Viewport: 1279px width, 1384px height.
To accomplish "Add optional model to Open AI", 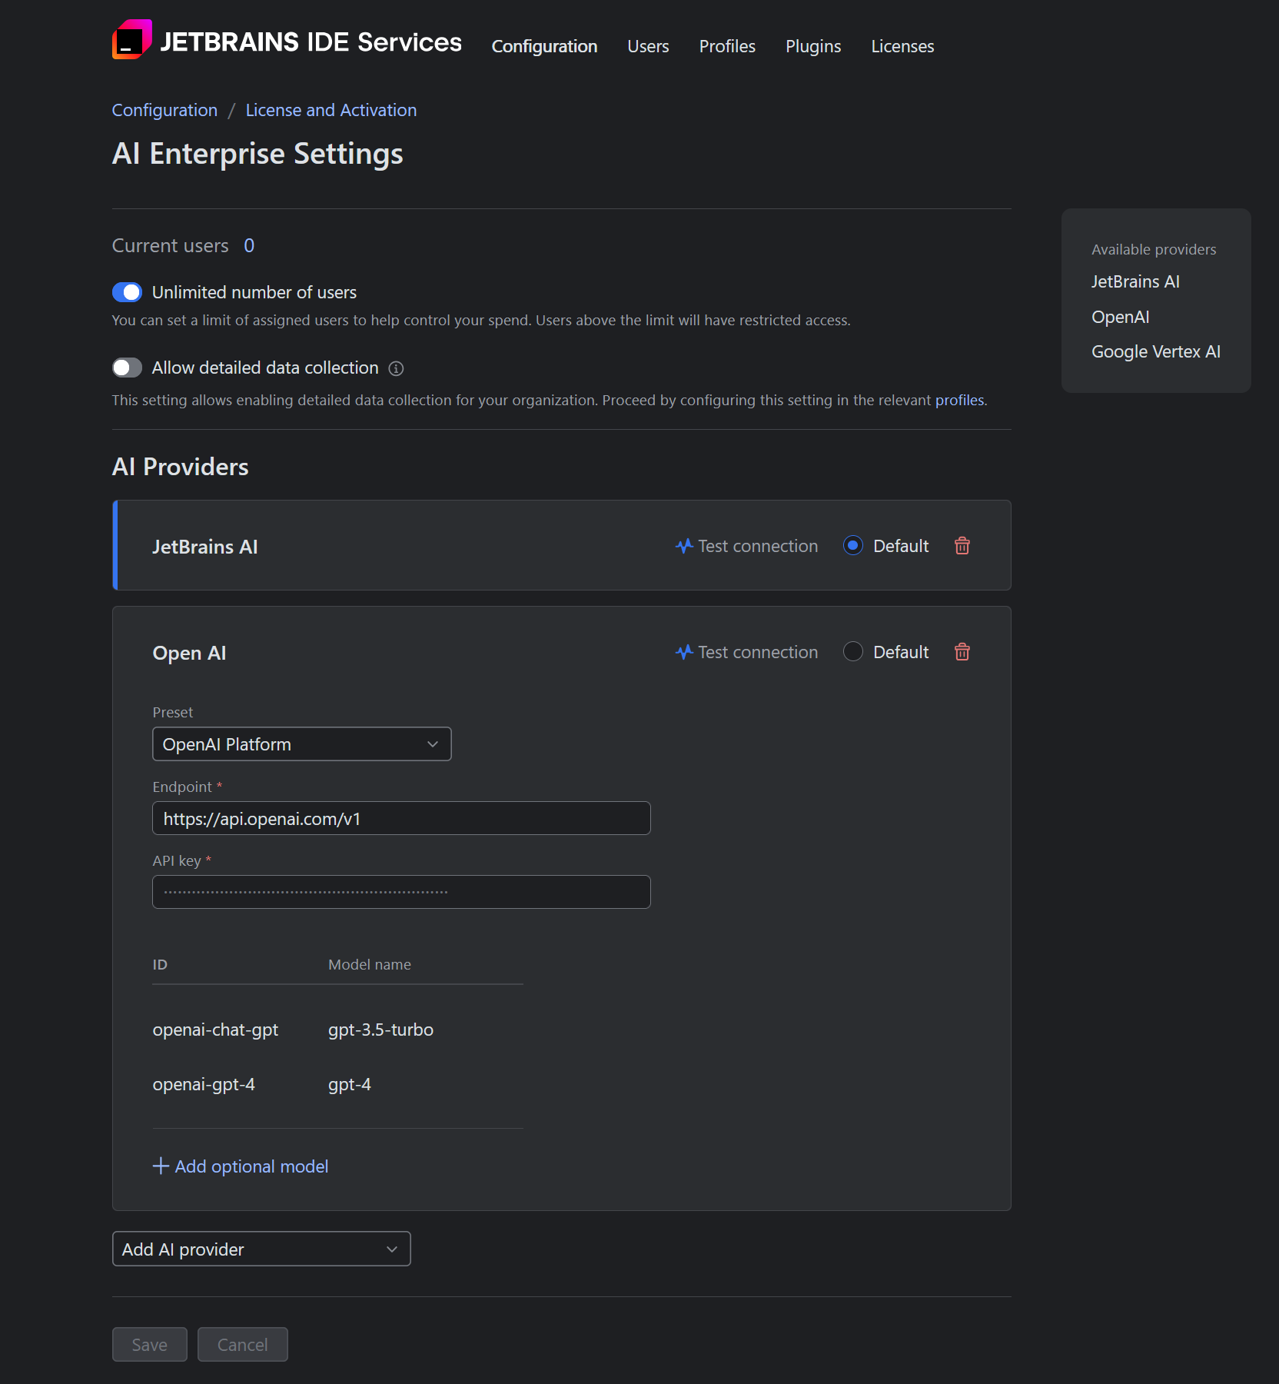I will click(x=241, y=1166).
